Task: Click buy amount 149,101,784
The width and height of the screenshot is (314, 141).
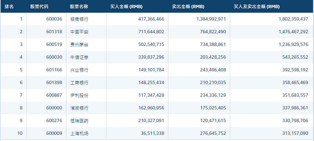Action: [x=151, y=70]
